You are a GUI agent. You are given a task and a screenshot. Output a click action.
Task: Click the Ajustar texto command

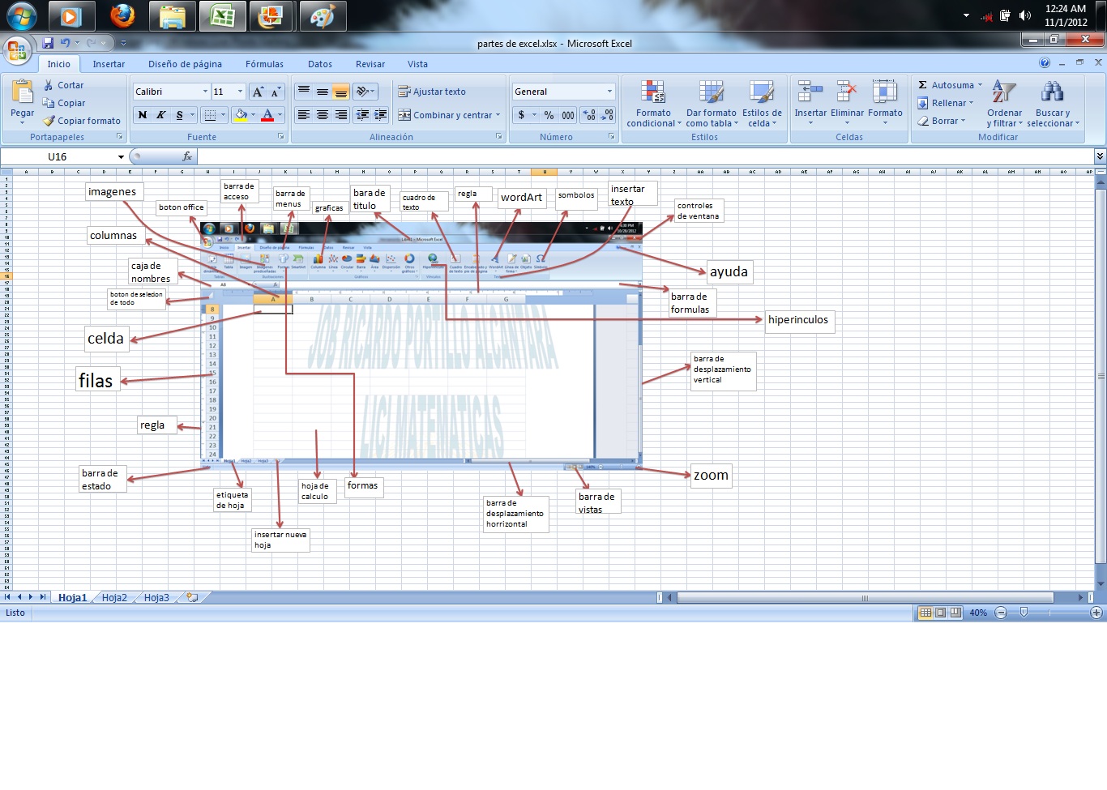(x=438, y=92)
